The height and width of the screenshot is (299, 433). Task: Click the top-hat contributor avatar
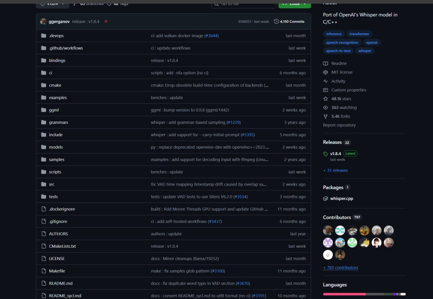point(340,255)
